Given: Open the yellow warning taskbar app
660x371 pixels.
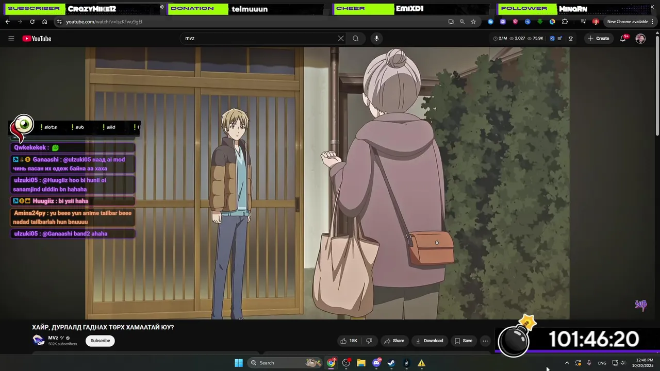Looking at the screenshot, I should pyautogui.click(x=421, y=363).
